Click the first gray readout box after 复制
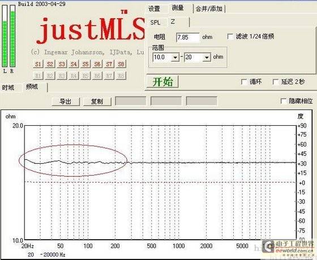The image size is (317, 260). coord(131,101)
